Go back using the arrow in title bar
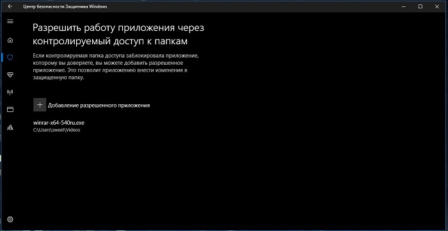Viewport: 448px width, 231px height. [10, 6]
